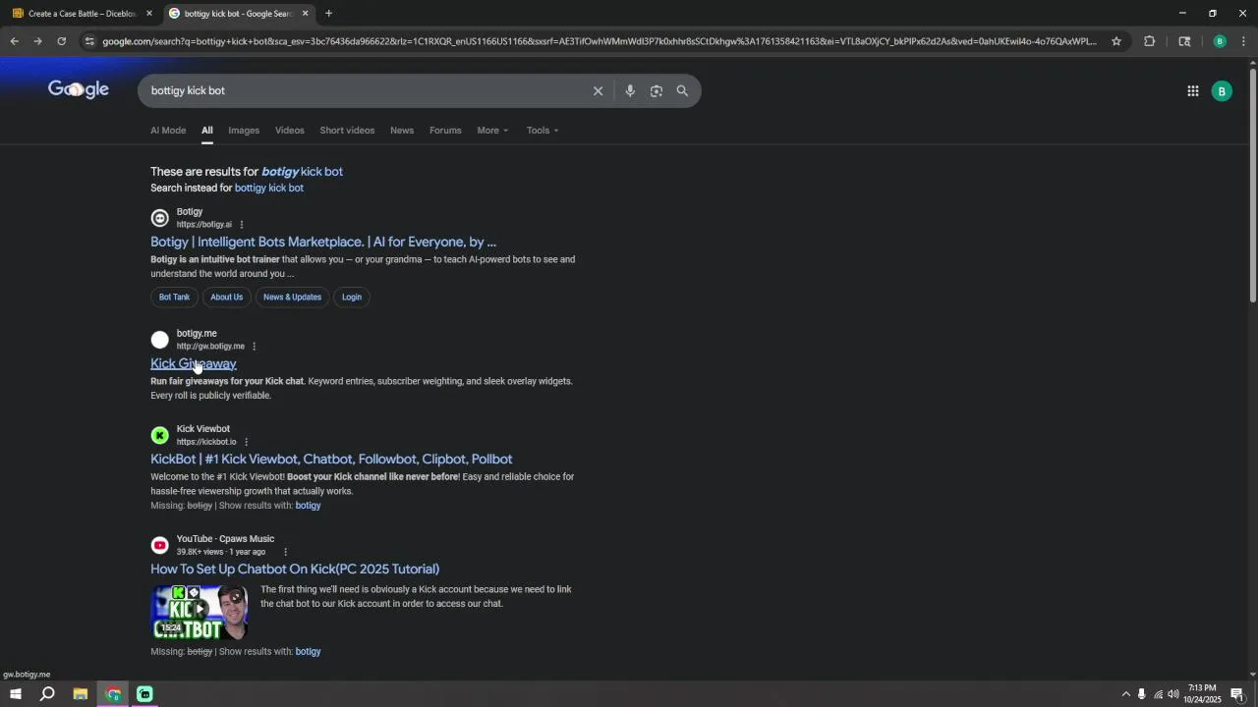Click the browser forward arrow
The height and width of the screenshot is (707, 1258).
(x=37, y=41)
